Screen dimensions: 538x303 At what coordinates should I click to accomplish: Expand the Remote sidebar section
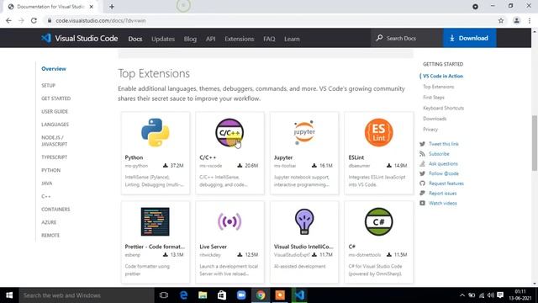point(50,236)
